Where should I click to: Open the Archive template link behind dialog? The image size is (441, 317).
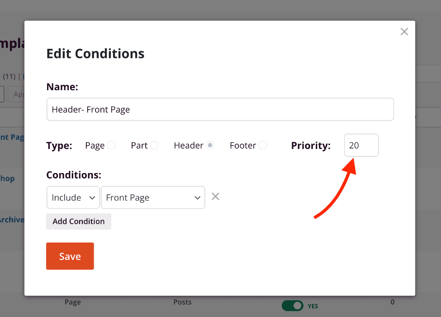click(x=12, y=220)
